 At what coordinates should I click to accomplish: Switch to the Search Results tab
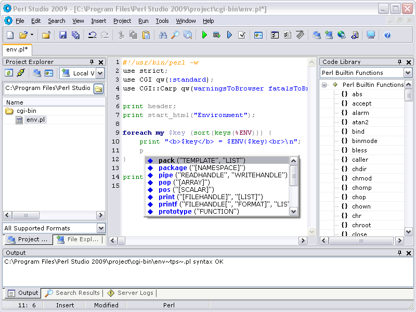[x=72, y=293]
